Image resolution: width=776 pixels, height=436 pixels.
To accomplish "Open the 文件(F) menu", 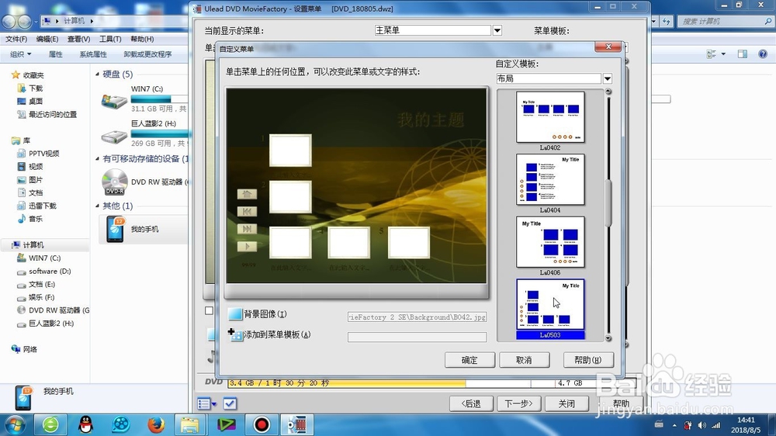I will point(16,39).
